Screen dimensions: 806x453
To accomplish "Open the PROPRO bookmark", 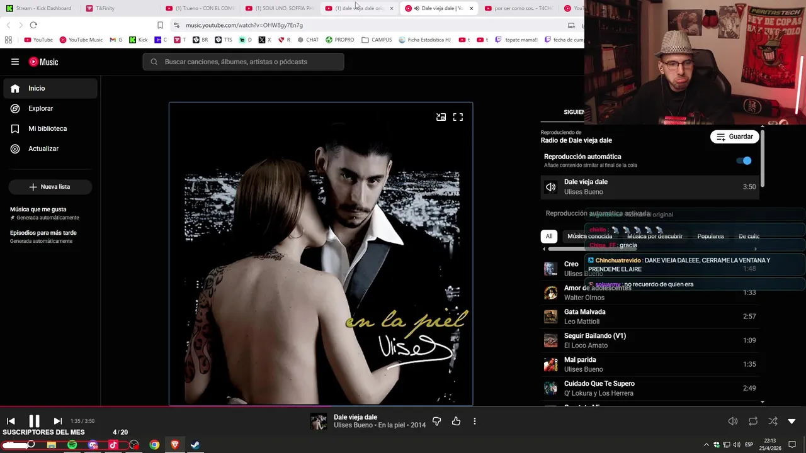I will pyautogui.click(x=340, y=40).
